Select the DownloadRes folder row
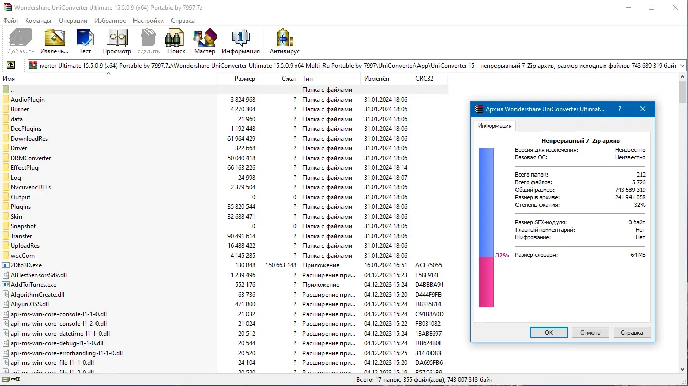The width and height of the screenshot is (688, 386). pyautogui.click(x=224, y=139)
